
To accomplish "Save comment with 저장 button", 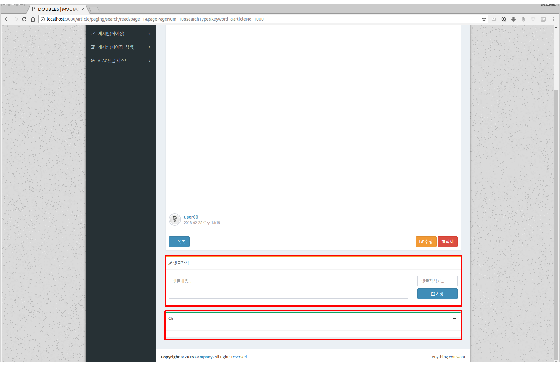I will click(x=437, y=294).
